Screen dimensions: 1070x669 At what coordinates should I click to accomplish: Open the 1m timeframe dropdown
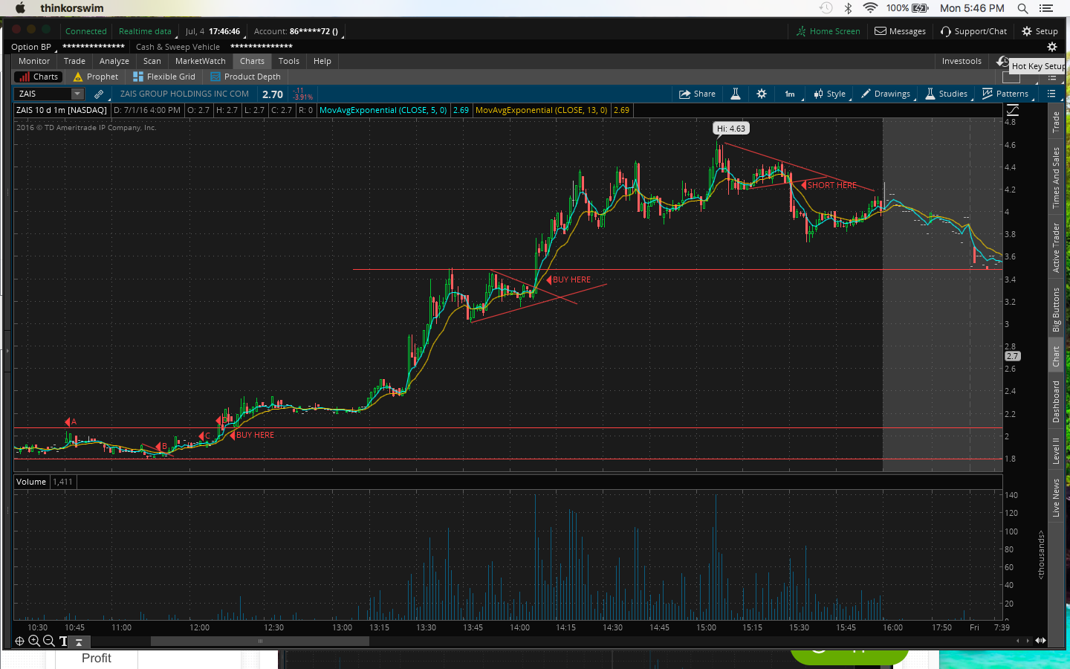pos(791,94)
